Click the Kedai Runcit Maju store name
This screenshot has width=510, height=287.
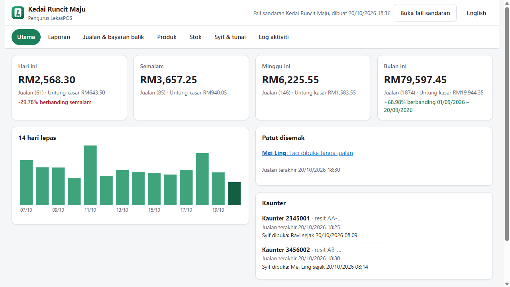pyautogui.click(x=57, y=9)
